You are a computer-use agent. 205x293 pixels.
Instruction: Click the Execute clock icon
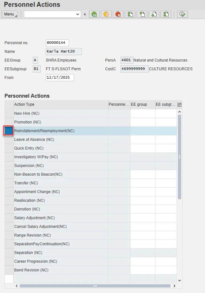[x=182, y=14]
